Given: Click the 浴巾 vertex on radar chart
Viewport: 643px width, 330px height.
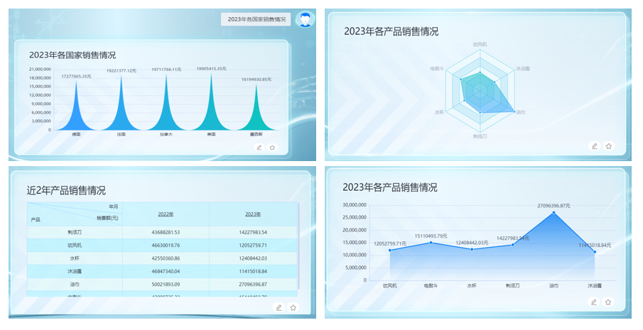Looking at the screenshot, I should pyautogui.click(x=514, y=111).
